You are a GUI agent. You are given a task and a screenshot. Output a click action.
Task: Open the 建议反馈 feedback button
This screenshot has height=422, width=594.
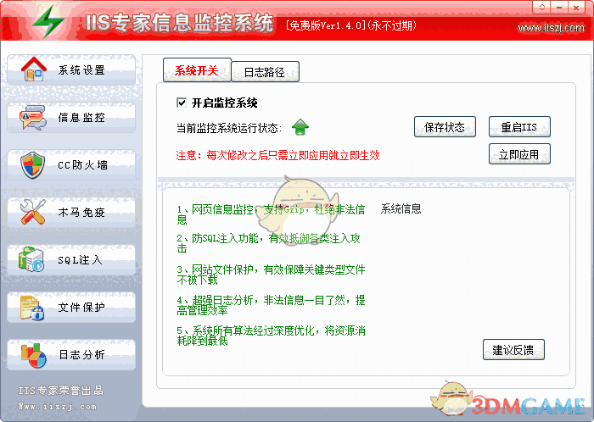(x=513, y=350)
